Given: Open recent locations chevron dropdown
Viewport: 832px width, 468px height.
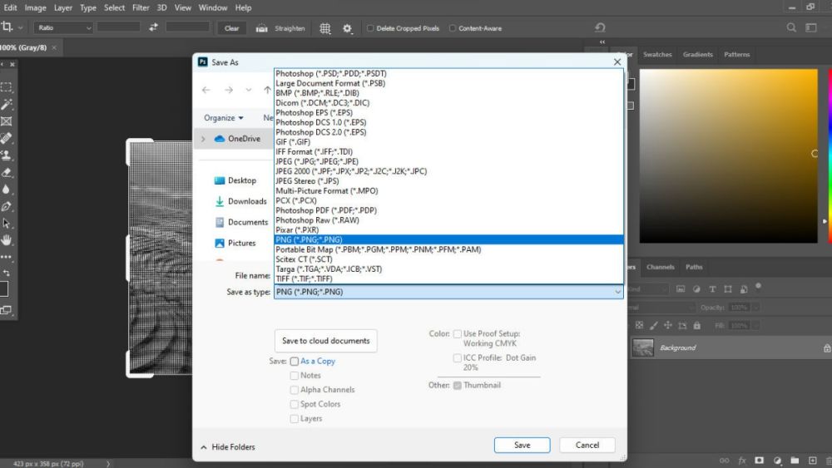Looking at the screenshot, I should click(248, 90).
